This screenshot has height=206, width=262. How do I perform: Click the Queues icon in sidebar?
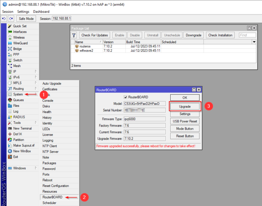(10, 100)
